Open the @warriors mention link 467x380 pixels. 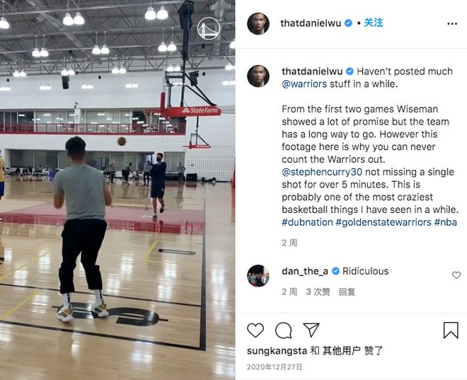pyautogui.click(x=304, y=84)
